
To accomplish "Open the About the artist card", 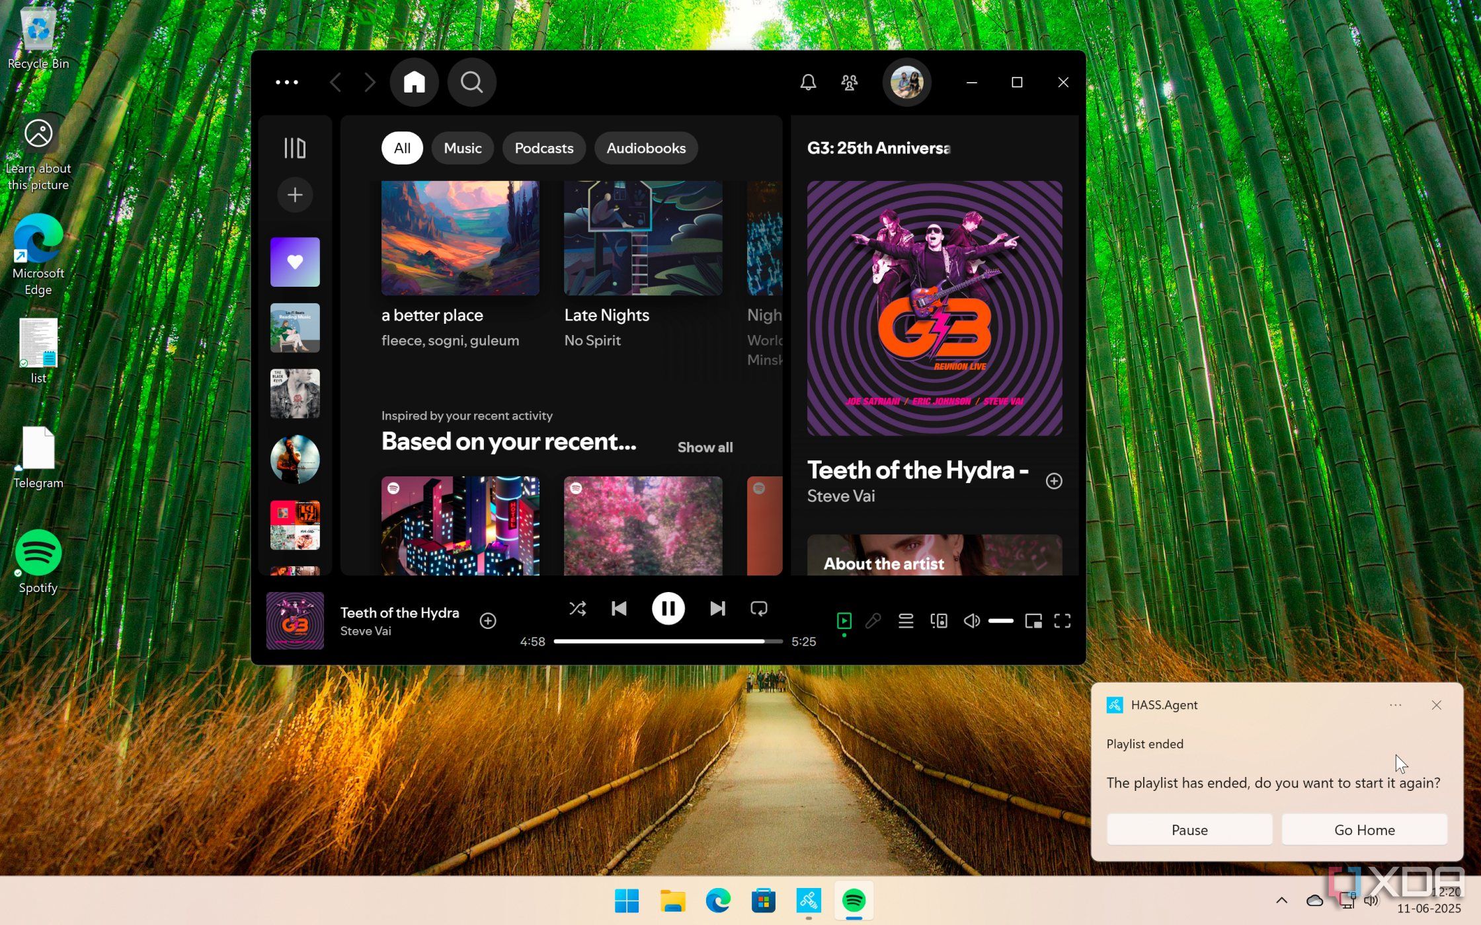I will [x=934, y=555].
